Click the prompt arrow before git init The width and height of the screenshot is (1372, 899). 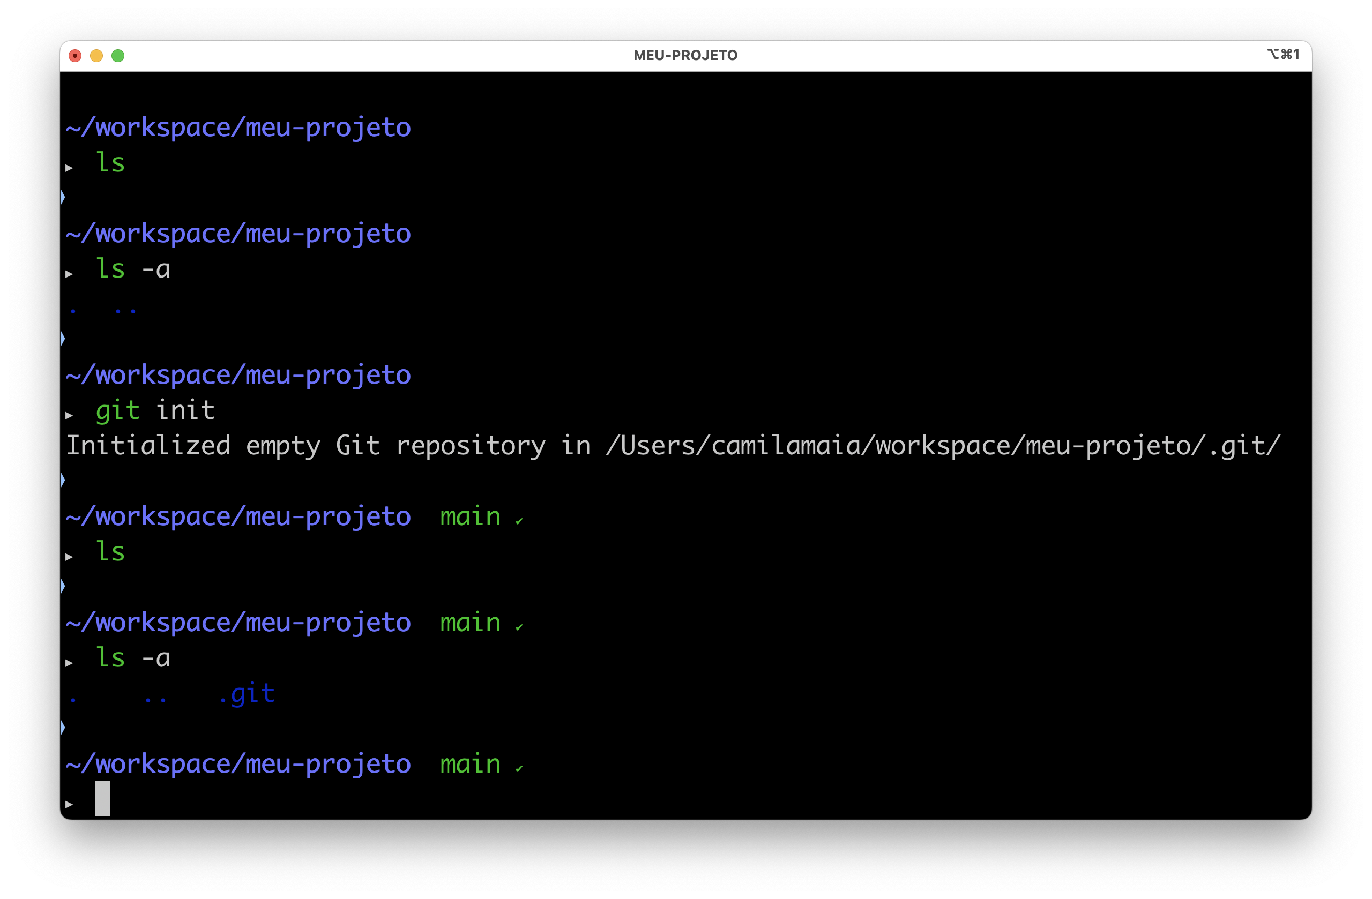69,415
